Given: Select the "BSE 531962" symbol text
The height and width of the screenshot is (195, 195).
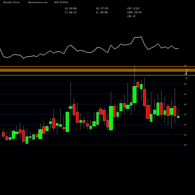Looking at the screenshot, I should [x=61, y=2].
